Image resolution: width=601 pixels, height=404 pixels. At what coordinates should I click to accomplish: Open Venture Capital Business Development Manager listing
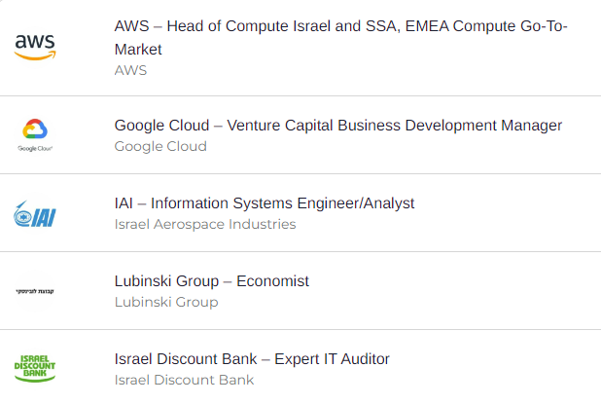tap(338, 126)
